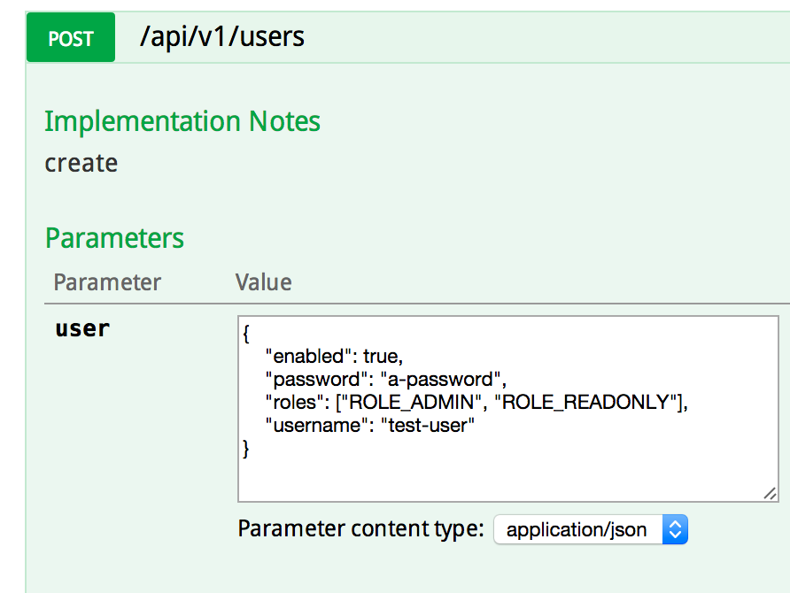Click the user parameter label
The height and width of the screenshot is (593, 790).
tap(81, 328)
